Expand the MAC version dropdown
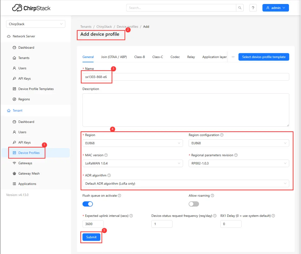Image resolution: width=301 pixels, height=254 pixels. tap(132, 163)
